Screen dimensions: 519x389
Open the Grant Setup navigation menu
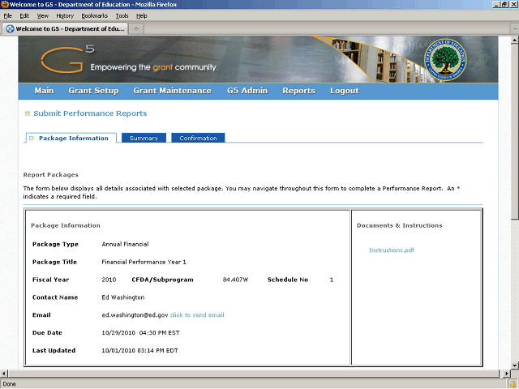(93, 91)
